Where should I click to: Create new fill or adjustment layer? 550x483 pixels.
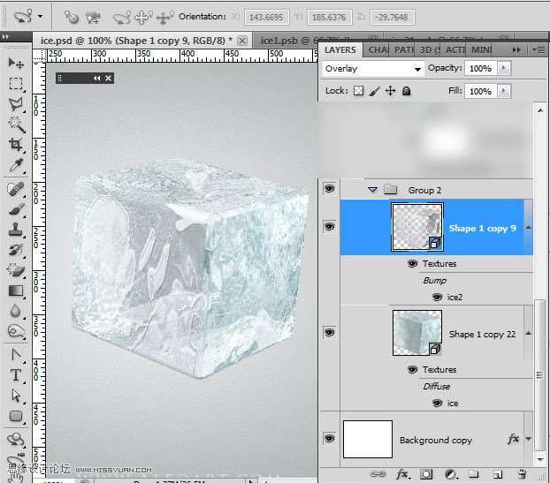click(x=450, y=474)
